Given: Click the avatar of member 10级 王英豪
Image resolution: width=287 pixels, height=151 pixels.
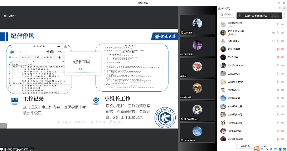Looking at the screenshot, I should click(x=223, y=49).
